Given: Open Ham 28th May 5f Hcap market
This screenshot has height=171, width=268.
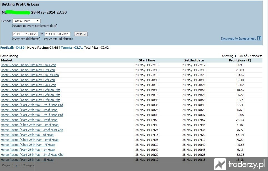Looking at the screenshot, I should pyautogui.click(x=27, y=160).
